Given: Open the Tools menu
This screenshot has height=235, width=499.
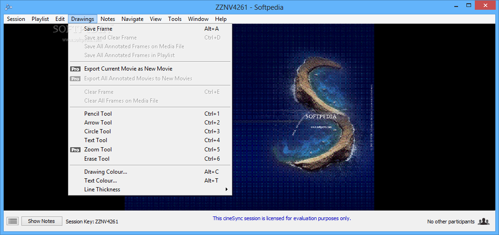Looking at the screenshot, I should 175,19.
